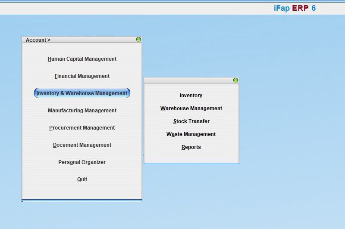Screen dimensions: 345x229
Task: Choose Inventory in the submenu panel
Action: pos(191,96)
